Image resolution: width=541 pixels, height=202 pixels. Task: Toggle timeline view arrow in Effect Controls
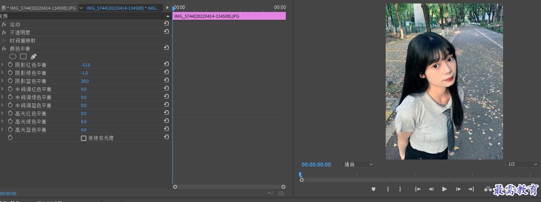167,8
